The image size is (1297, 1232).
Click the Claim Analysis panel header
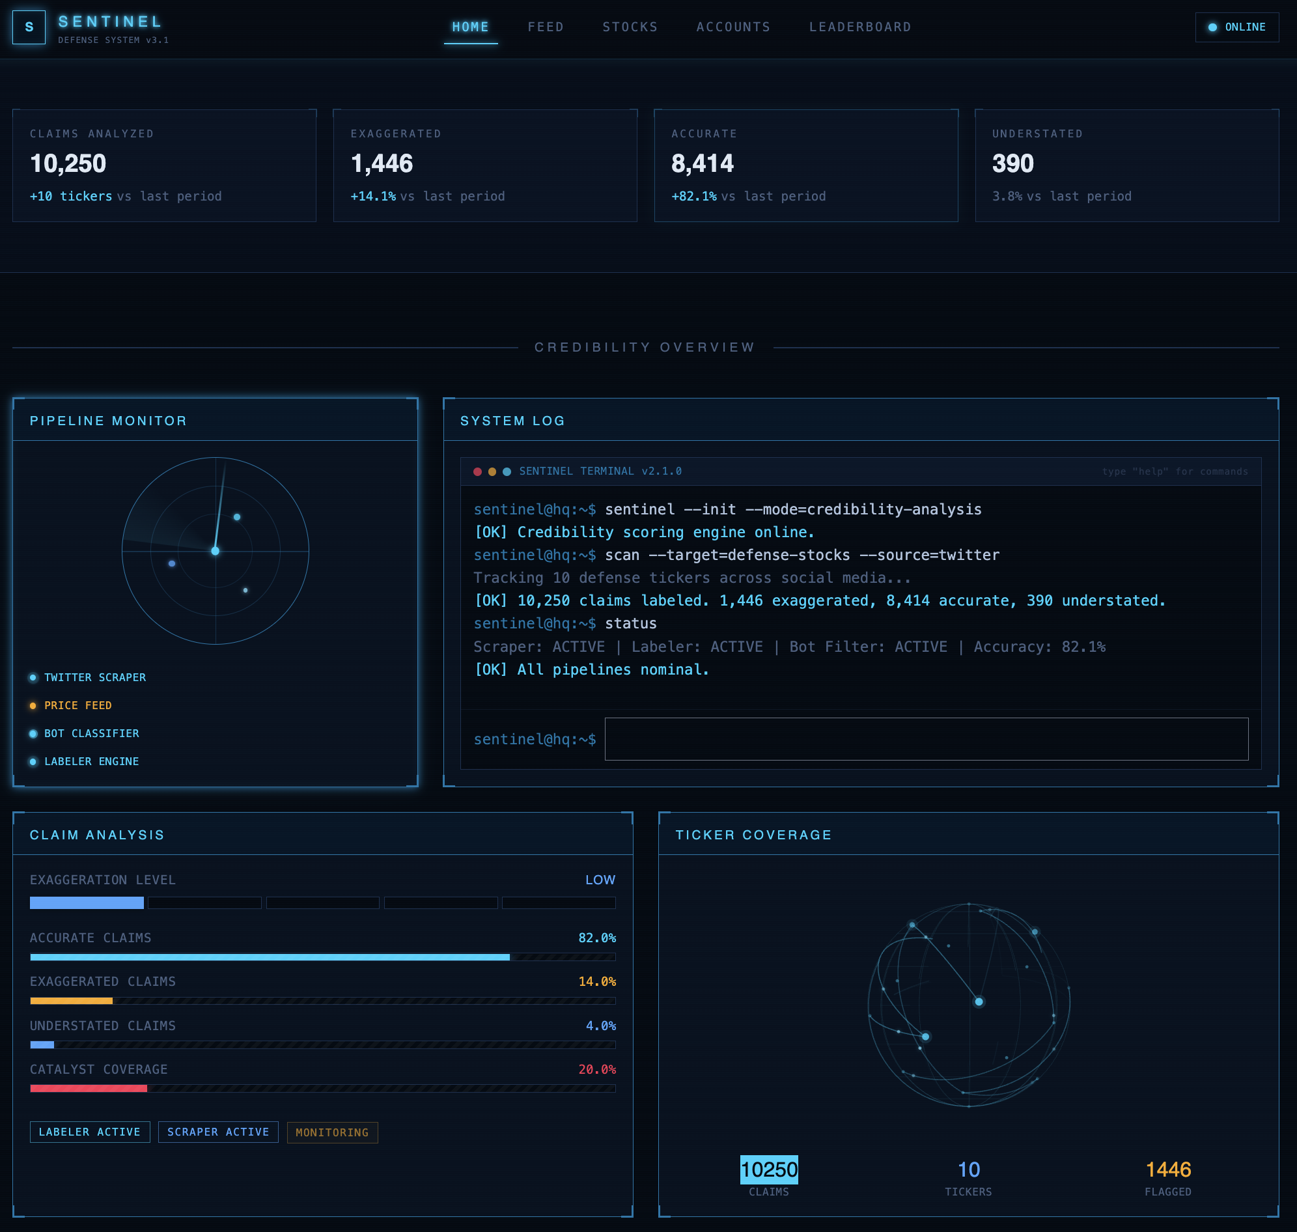pyautogui.click(x=322, y=835)
